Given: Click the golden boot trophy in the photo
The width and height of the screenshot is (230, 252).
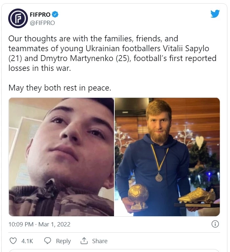Looking at the screenshot, I should pos(197,197).
